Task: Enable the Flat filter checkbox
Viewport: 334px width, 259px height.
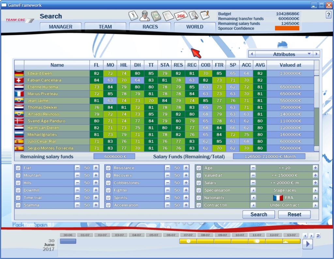Action: coord(18,168)
